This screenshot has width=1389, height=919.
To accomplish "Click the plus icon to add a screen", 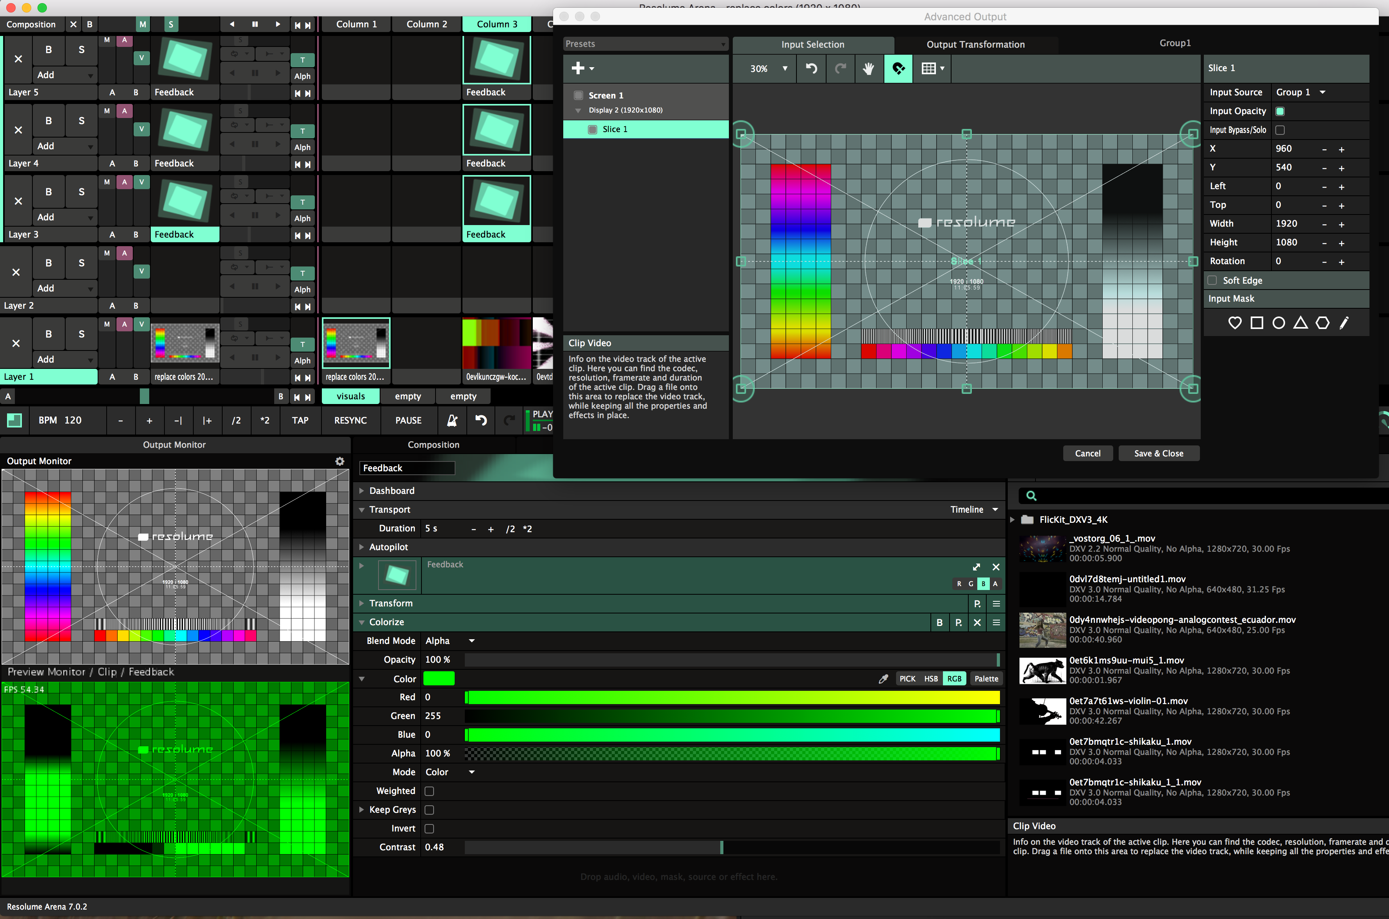I will coord(578,69).
